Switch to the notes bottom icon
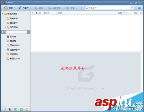The image size is (144, 112). coord(21,109)
